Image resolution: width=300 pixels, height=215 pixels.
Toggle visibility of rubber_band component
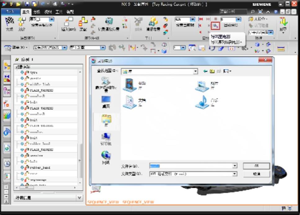[x=22, y=168]
